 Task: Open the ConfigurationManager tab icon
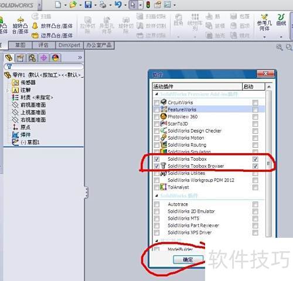point(32,58)
